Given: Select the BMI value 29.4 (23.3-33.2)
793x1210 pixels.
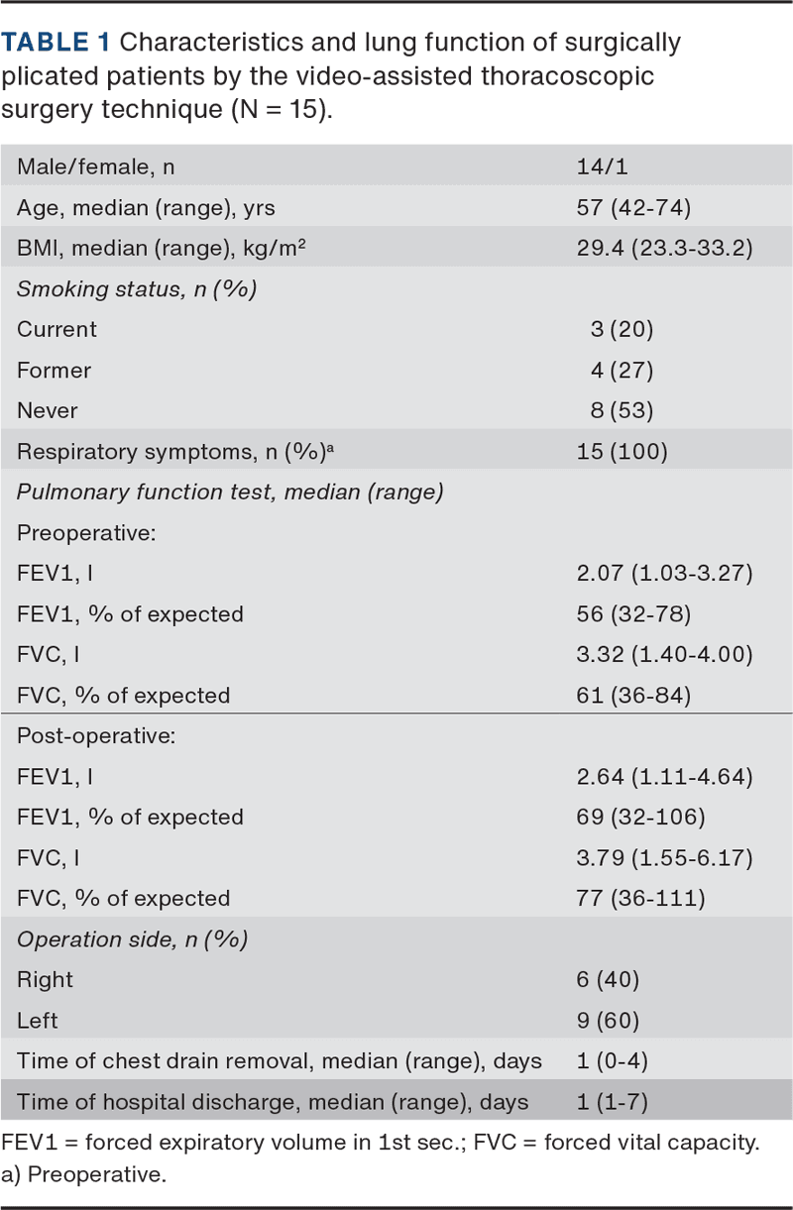Looking at the screenshot, I should (x=664, y=248).
